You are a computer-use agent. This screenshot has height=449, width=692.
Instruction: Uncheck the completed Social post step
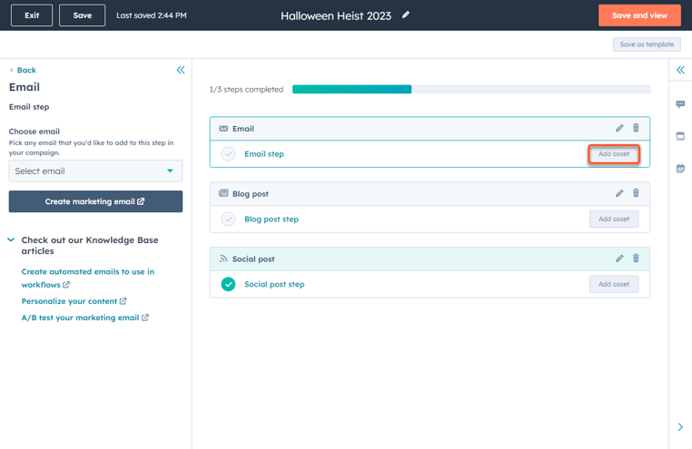pos(229,285)
